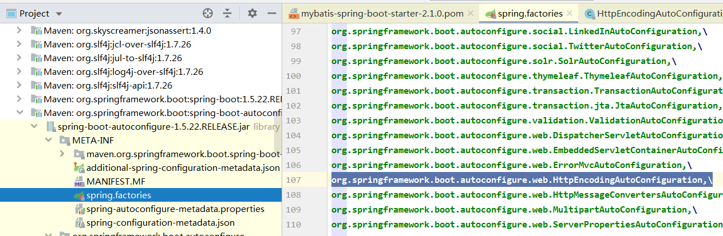The width and height of the screenshot is (723, 236).
Task: Click the META-INF folder icon
Action: tap(65, 141)
